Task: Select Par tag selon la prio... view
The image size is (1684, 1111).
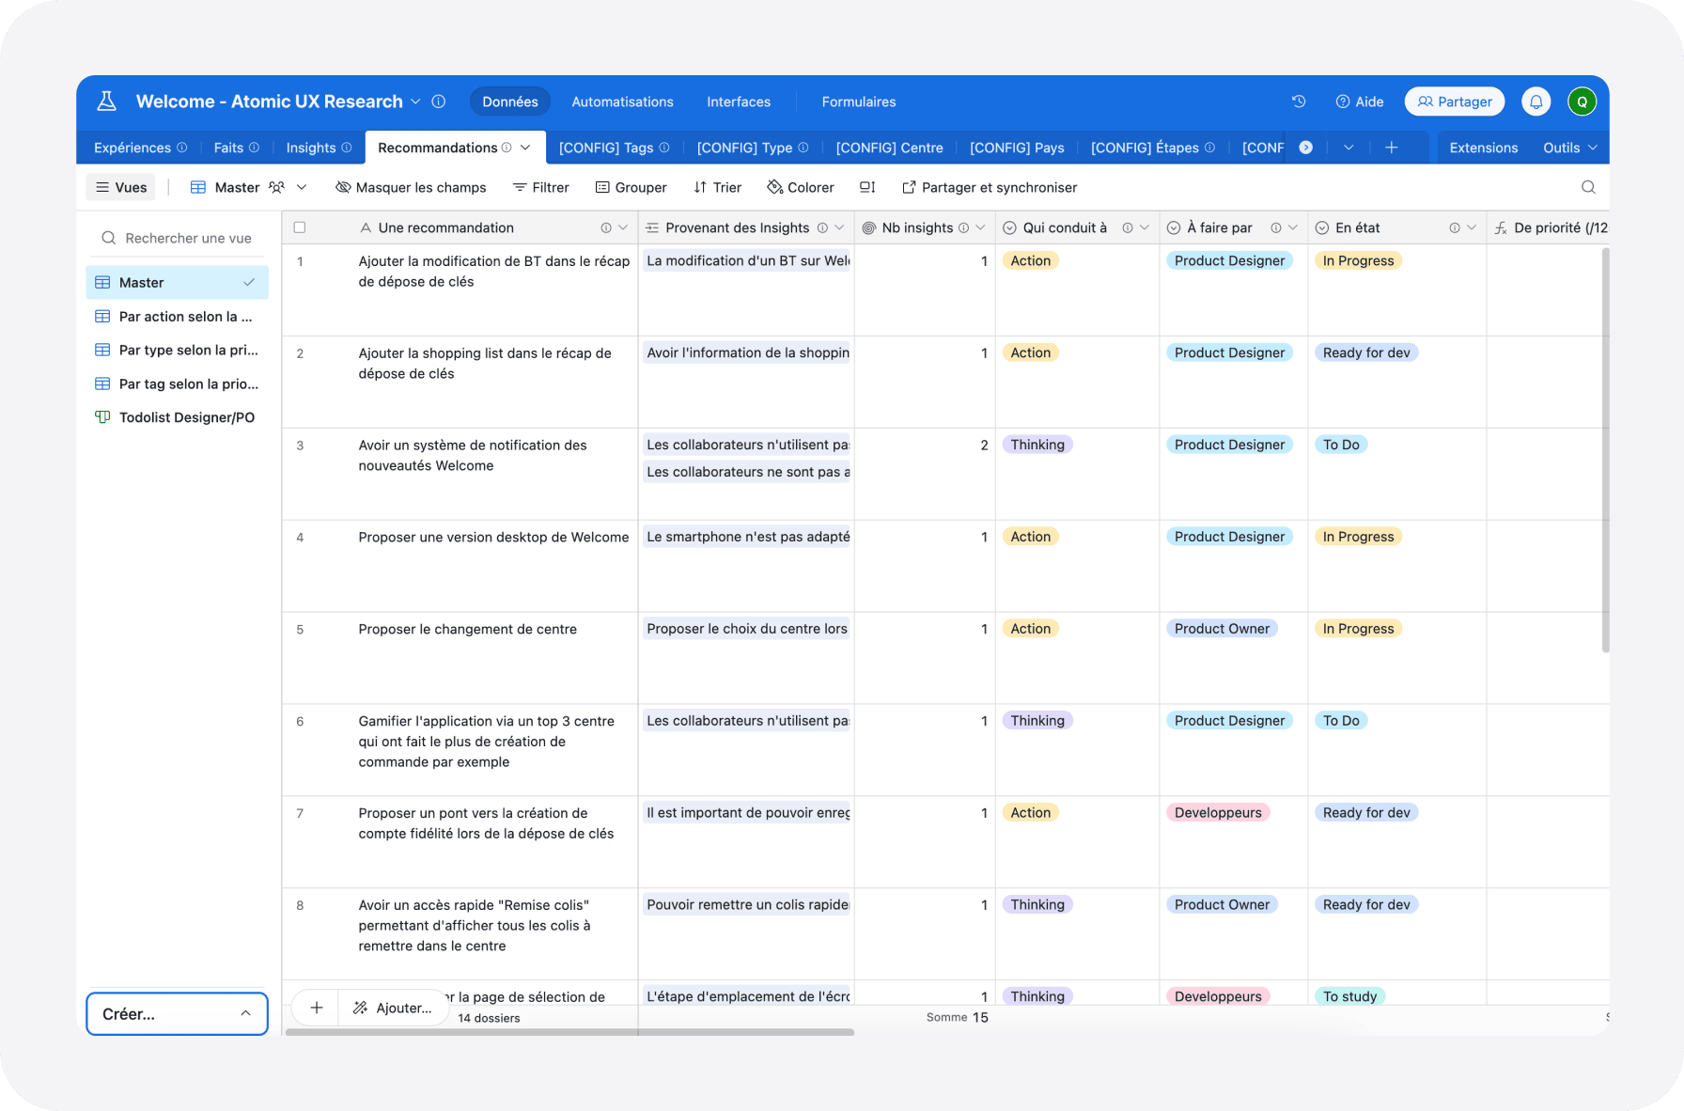Action: (177, 383)
